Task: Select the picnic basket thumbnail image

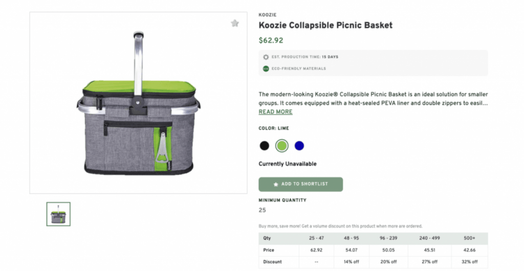Action: [58, 214]
